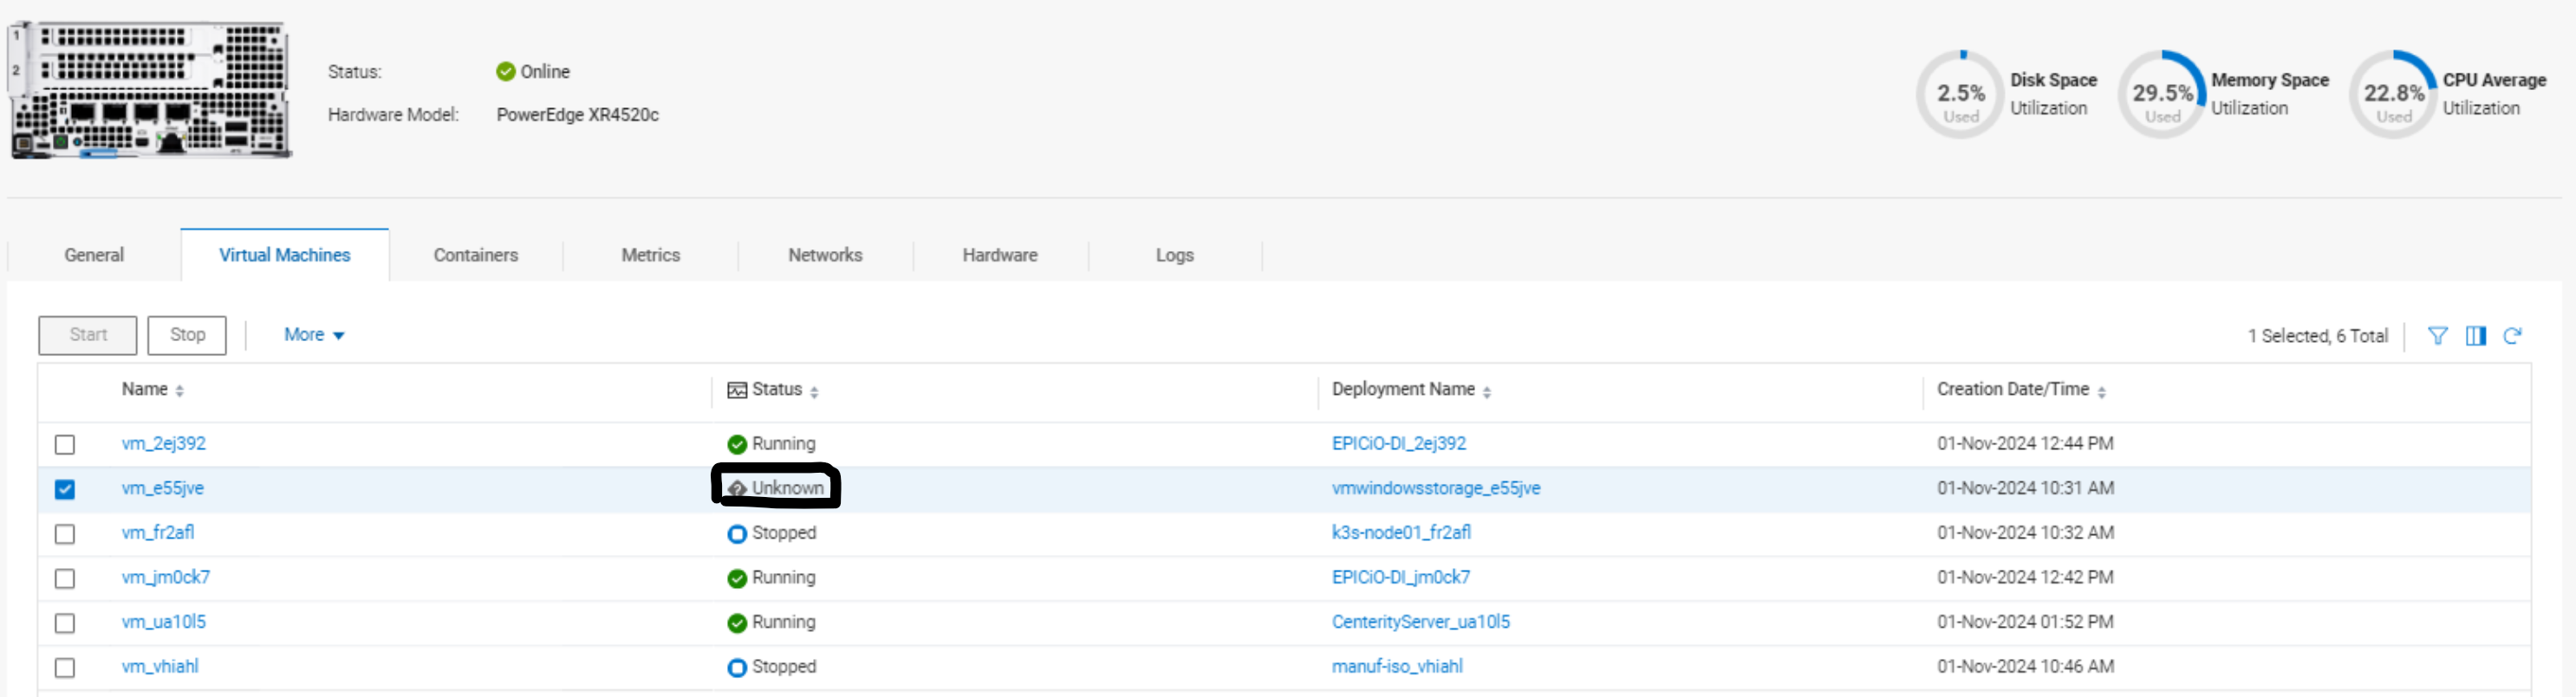Select the vm_vhiahl row checkbox
Image resolution: width=2576 pixels, height=697 pixels.
(x=65, y=667)
